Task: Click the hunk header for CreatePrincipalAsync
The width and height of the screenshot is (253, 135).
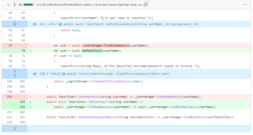Action: coord(102,74)
